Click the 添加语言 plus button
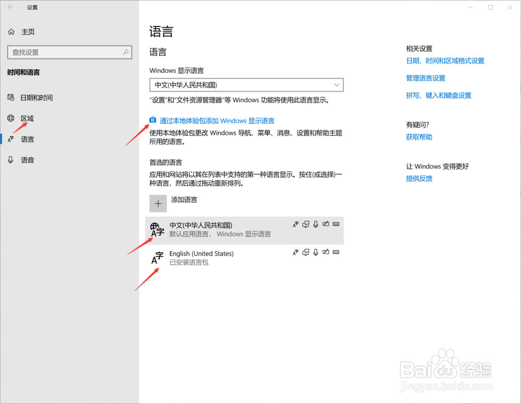Image resolution: width=521 pixels, height=404 pixels. click(158, 203)
